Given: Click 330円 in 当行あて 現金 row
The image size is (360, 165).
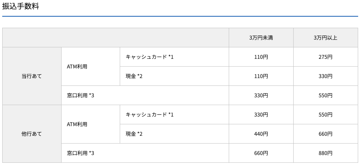Looking at the screenshot, I should click(x=325, y=76).
